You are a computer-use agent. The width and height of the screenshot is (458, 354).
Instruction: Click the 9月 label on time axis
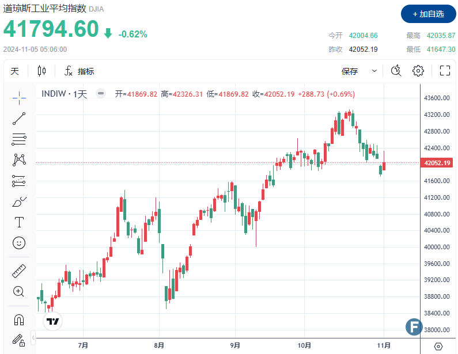(235, 345)
